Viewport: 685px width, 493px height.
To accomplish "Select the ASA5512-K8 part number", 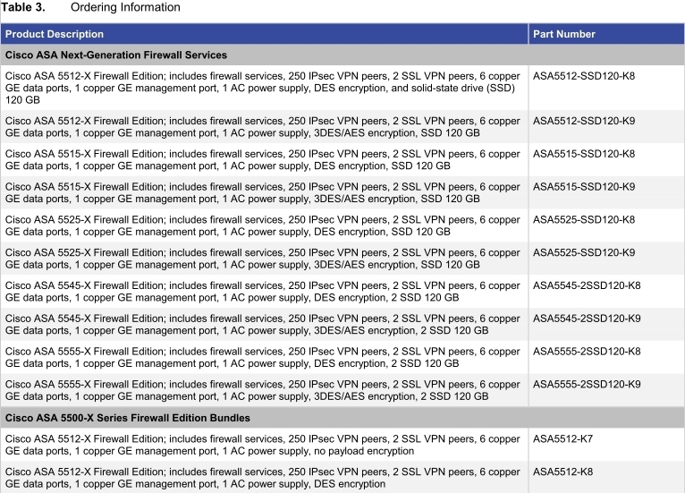I will tap(562, 472).
